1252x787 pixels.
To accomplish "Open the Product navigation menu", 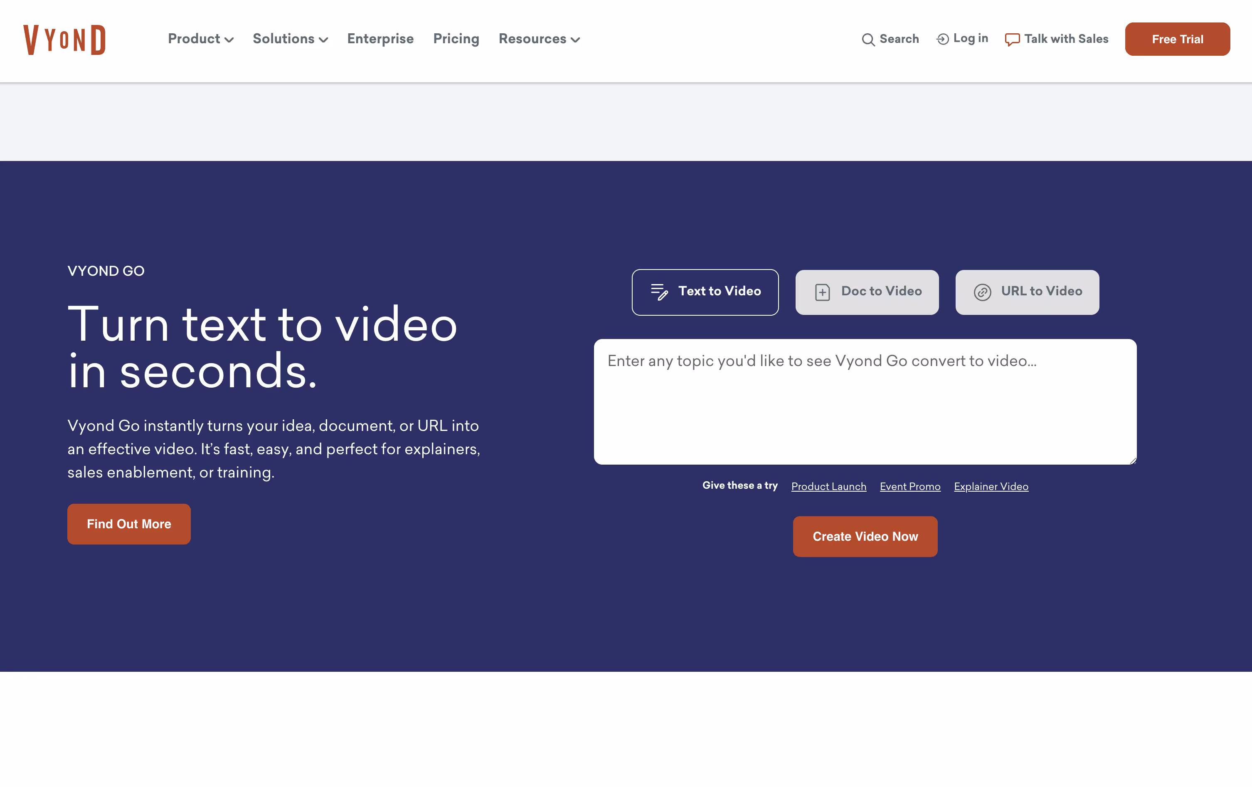I will [x=201, y=39].
